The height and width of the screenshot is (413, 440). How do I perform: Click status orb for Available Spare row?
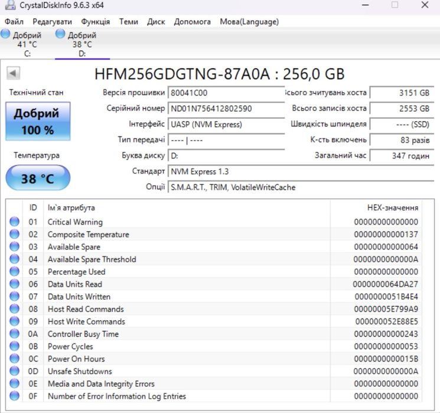coord(14,246)
